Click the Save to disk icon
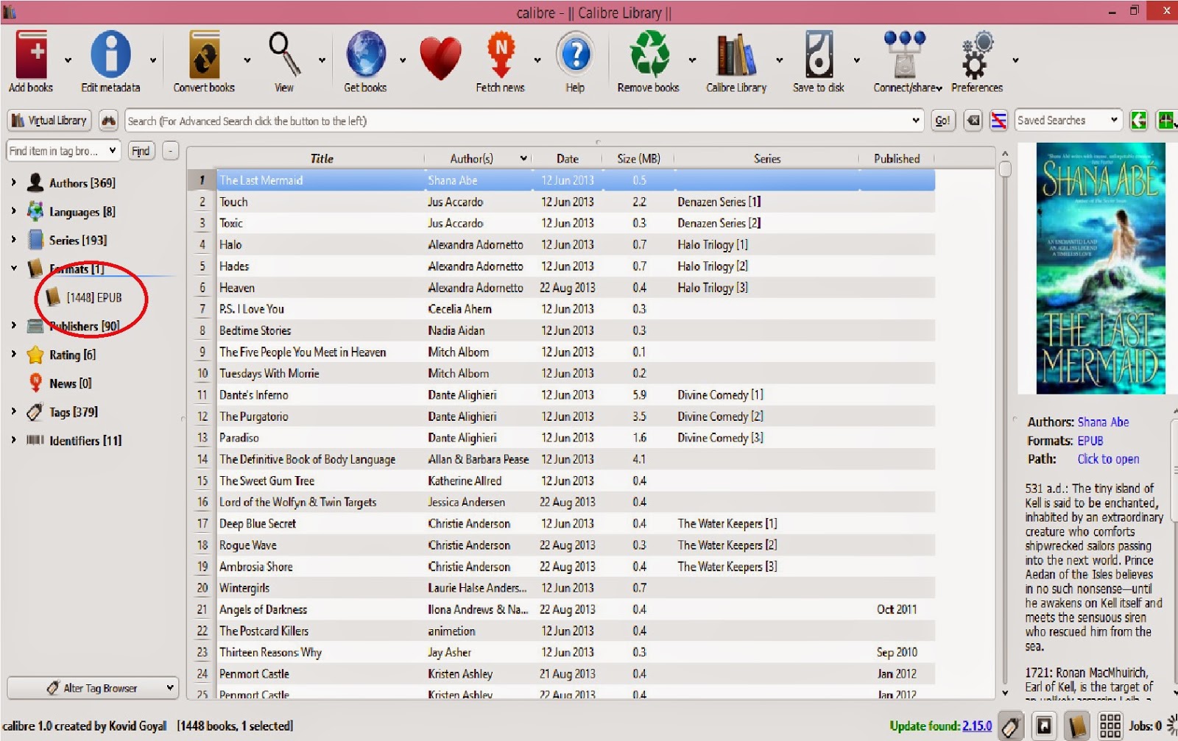 (819, 54)
